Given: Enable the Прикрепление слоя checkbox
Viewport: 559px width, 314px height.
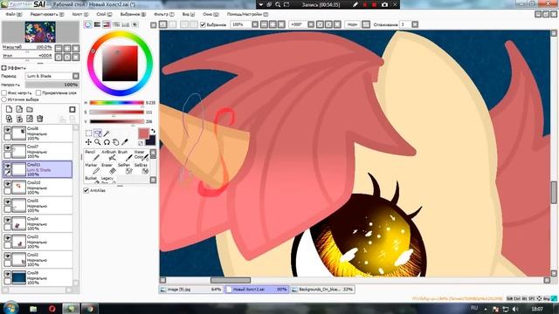Looking at the screenshot, I should 38,93.
